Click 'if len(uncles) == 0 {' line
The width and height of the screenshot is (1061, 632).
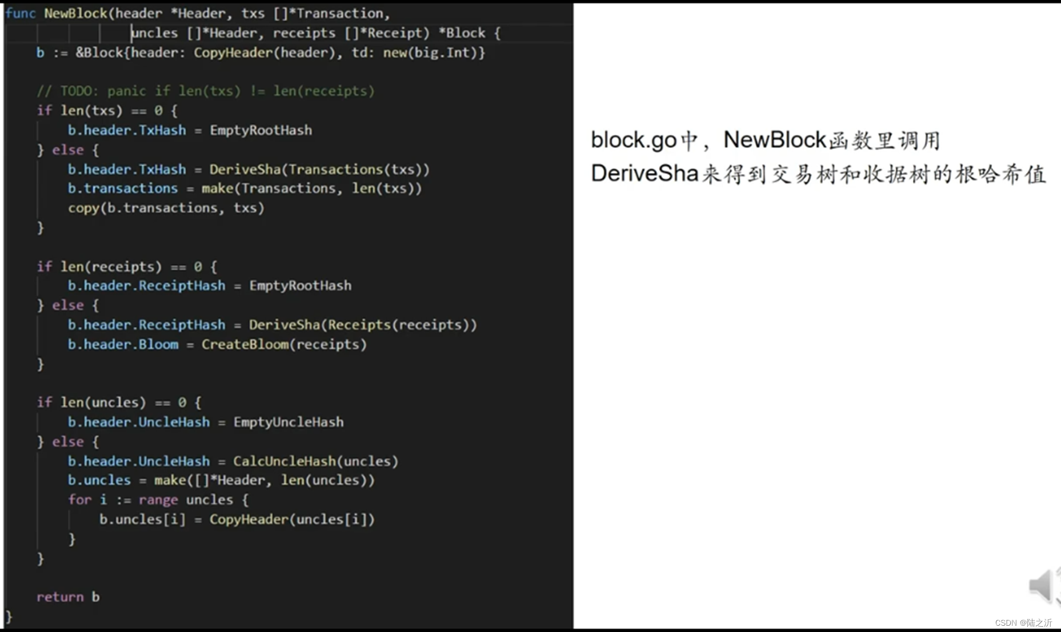click(x=119, y=402)
